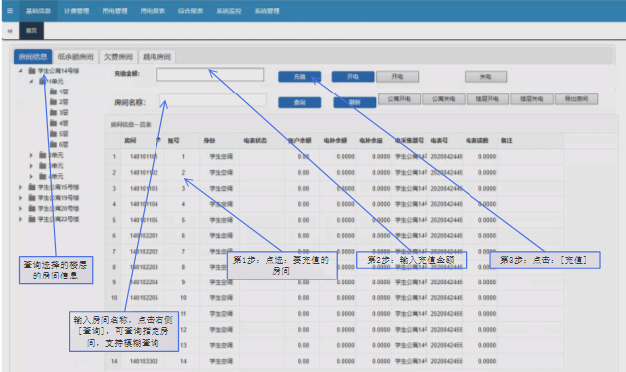Switch to the 欠费房间 tab
The image size is (626, 372).
pyautogui.click(x=118, y=56)
